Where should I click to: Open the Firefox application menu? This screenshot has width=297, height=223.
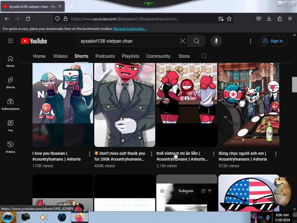(290, 19)
